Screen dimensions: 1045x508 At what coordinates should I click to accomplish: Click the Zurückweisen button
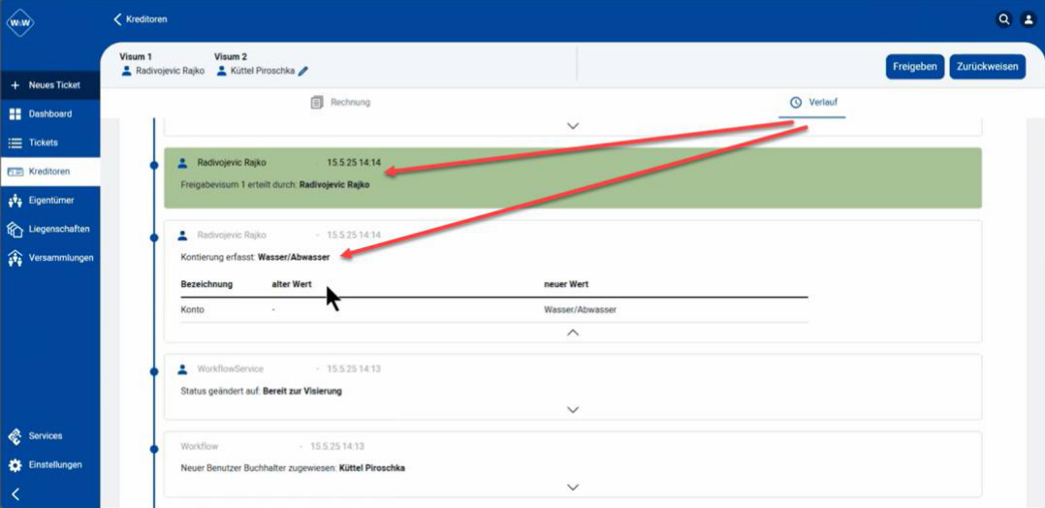988,67
